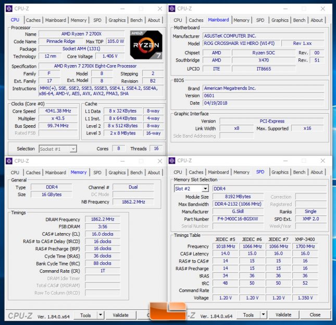Go to Mainboard tab in Memory window
The image size is (336, 325).
coord(56,173)
